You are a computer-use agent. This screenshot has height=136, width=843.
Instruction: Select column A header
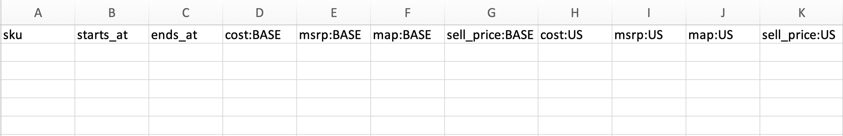[38, 13]
